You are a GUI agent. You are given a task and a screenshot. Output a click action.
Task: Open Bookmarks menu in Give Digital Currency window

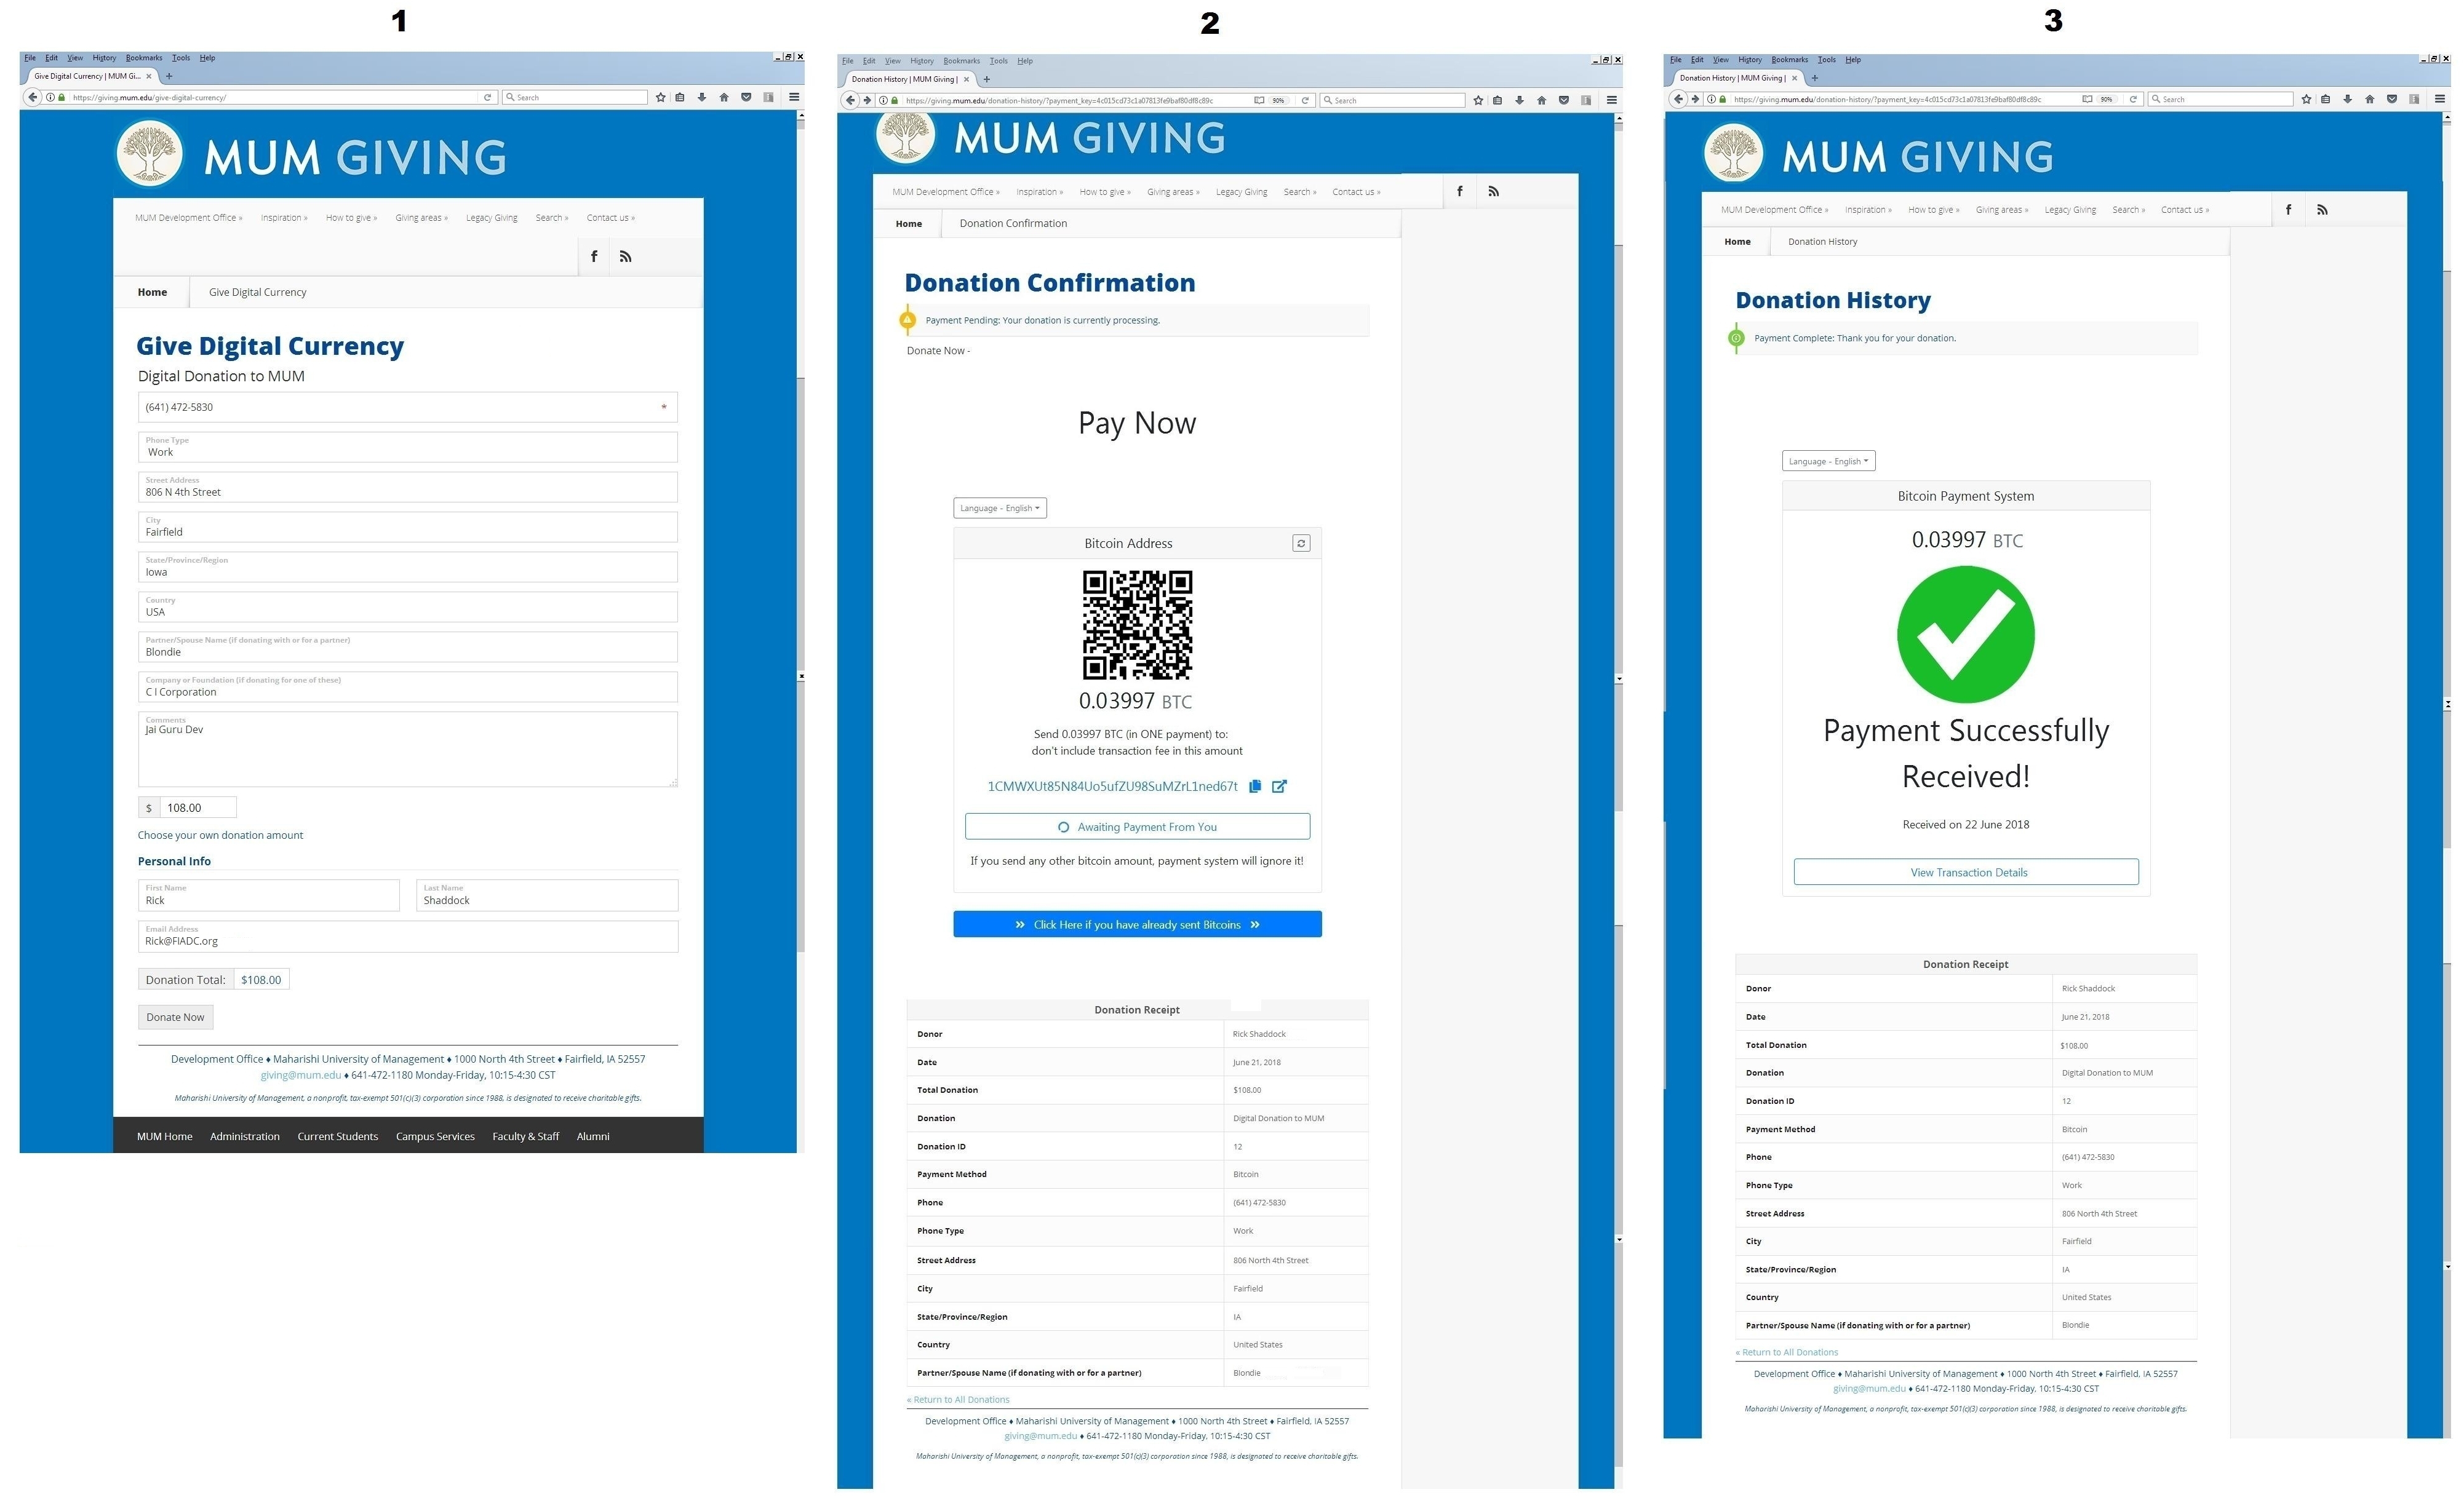(x=143, y=58)
